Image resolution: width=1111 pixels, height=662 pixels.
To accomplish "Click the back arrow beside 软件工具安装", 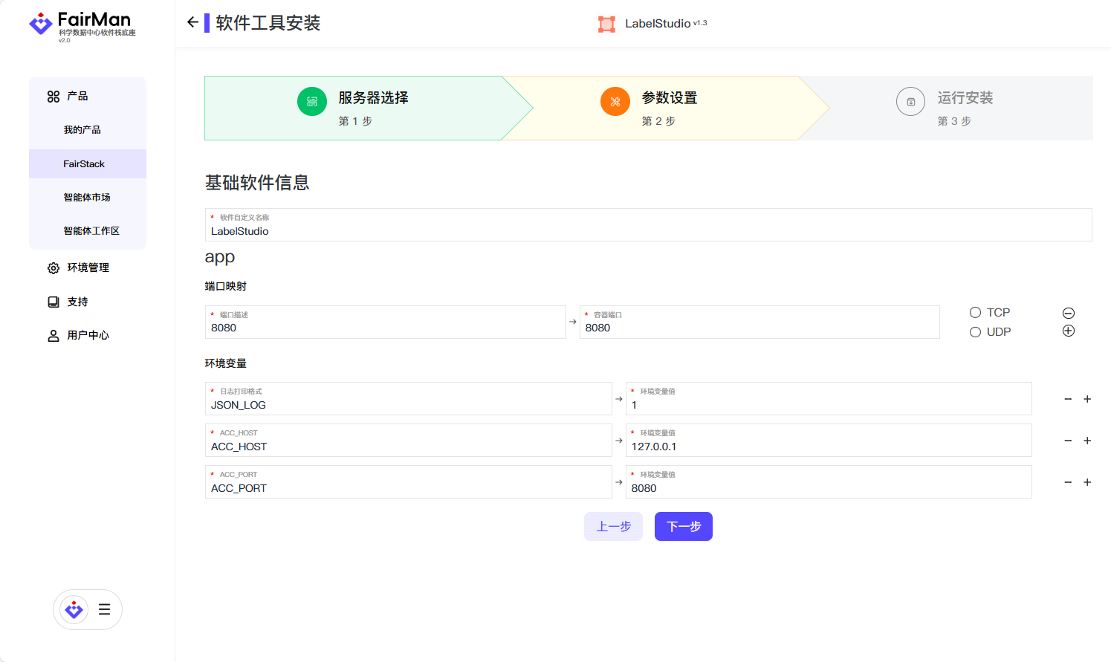I will (192, 22).
